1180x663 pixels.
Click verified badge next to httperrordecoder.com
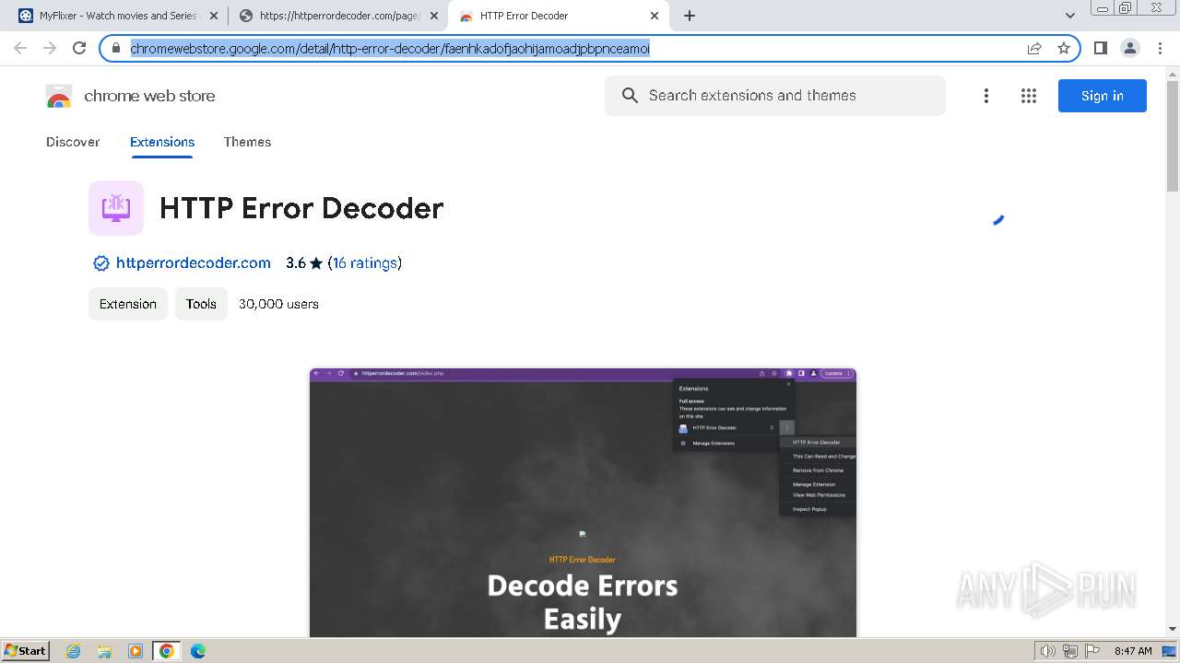point(101,263)
